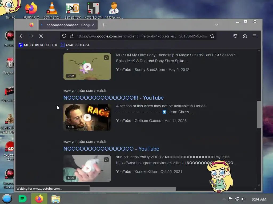Open File Explorer from taskbar
The height and width of the screenshot is (204, 273).
(55, 199)
